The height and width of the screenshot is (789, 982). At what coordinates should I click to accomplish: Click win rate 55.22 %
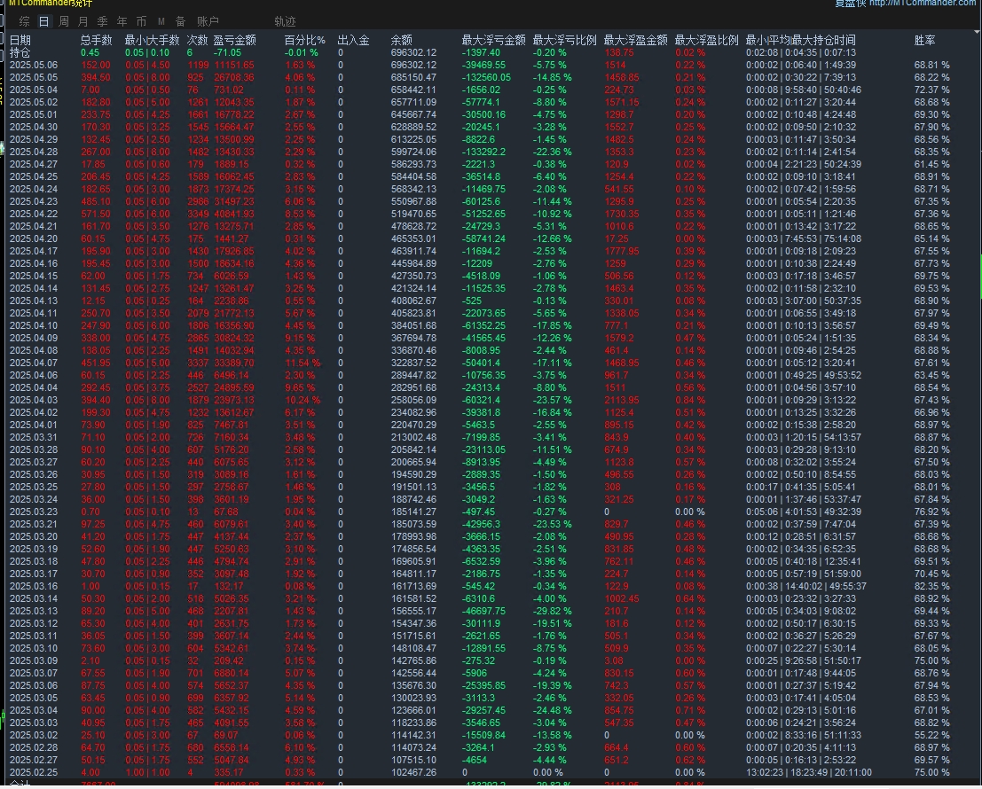click(x=931, y=735)
